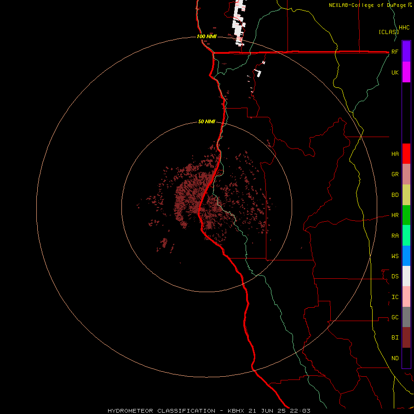
Task: Select the IC light pink legend swatch
Action: pos(406,297)
